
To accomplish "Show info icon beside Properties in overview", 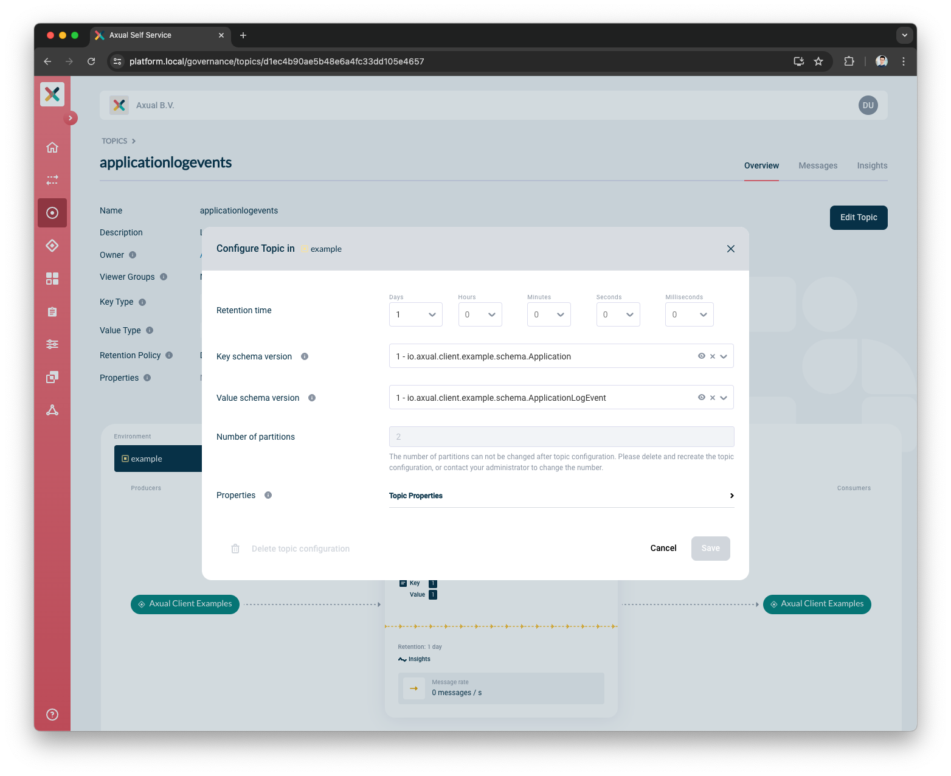I will point(147,378).
